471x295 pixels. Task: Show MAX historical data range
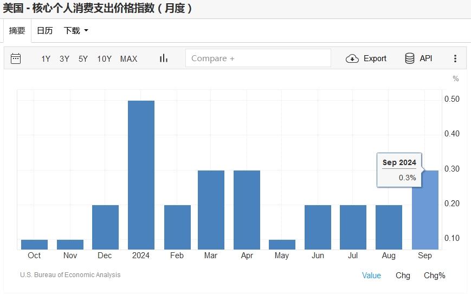click(x=128, y=58)
